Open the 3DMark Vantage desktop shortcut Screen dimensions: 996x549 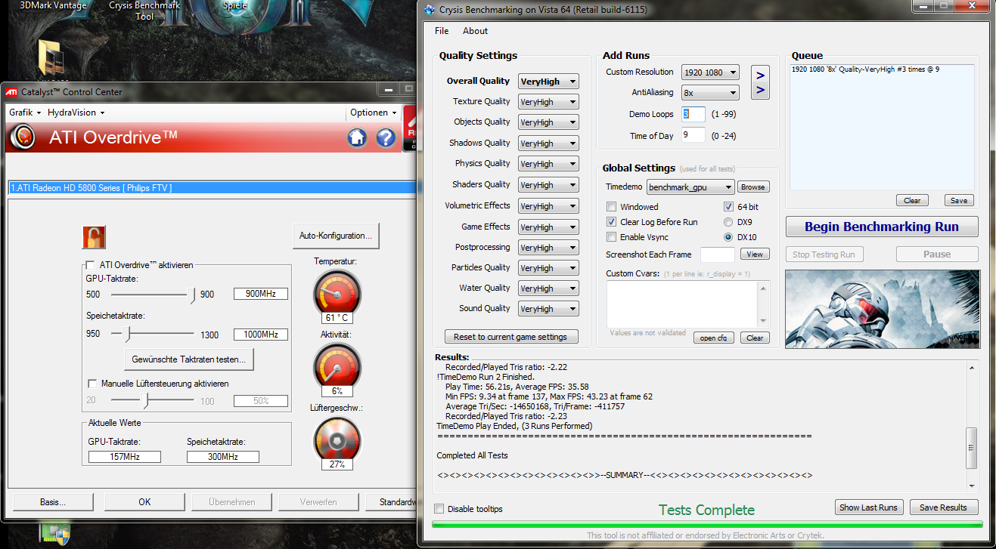pos(53,5)
